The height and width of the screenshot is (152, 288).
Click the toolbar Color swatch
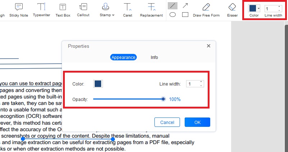(x=253, y=8)
